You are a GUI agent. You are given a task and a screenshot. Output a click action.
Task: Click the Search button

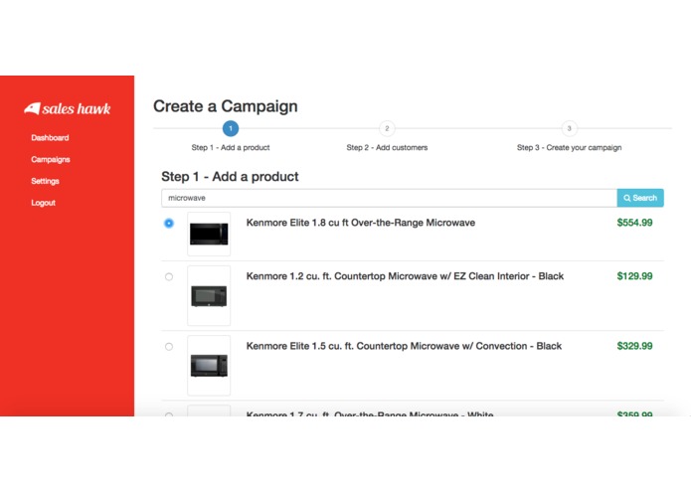coord(640,198)
